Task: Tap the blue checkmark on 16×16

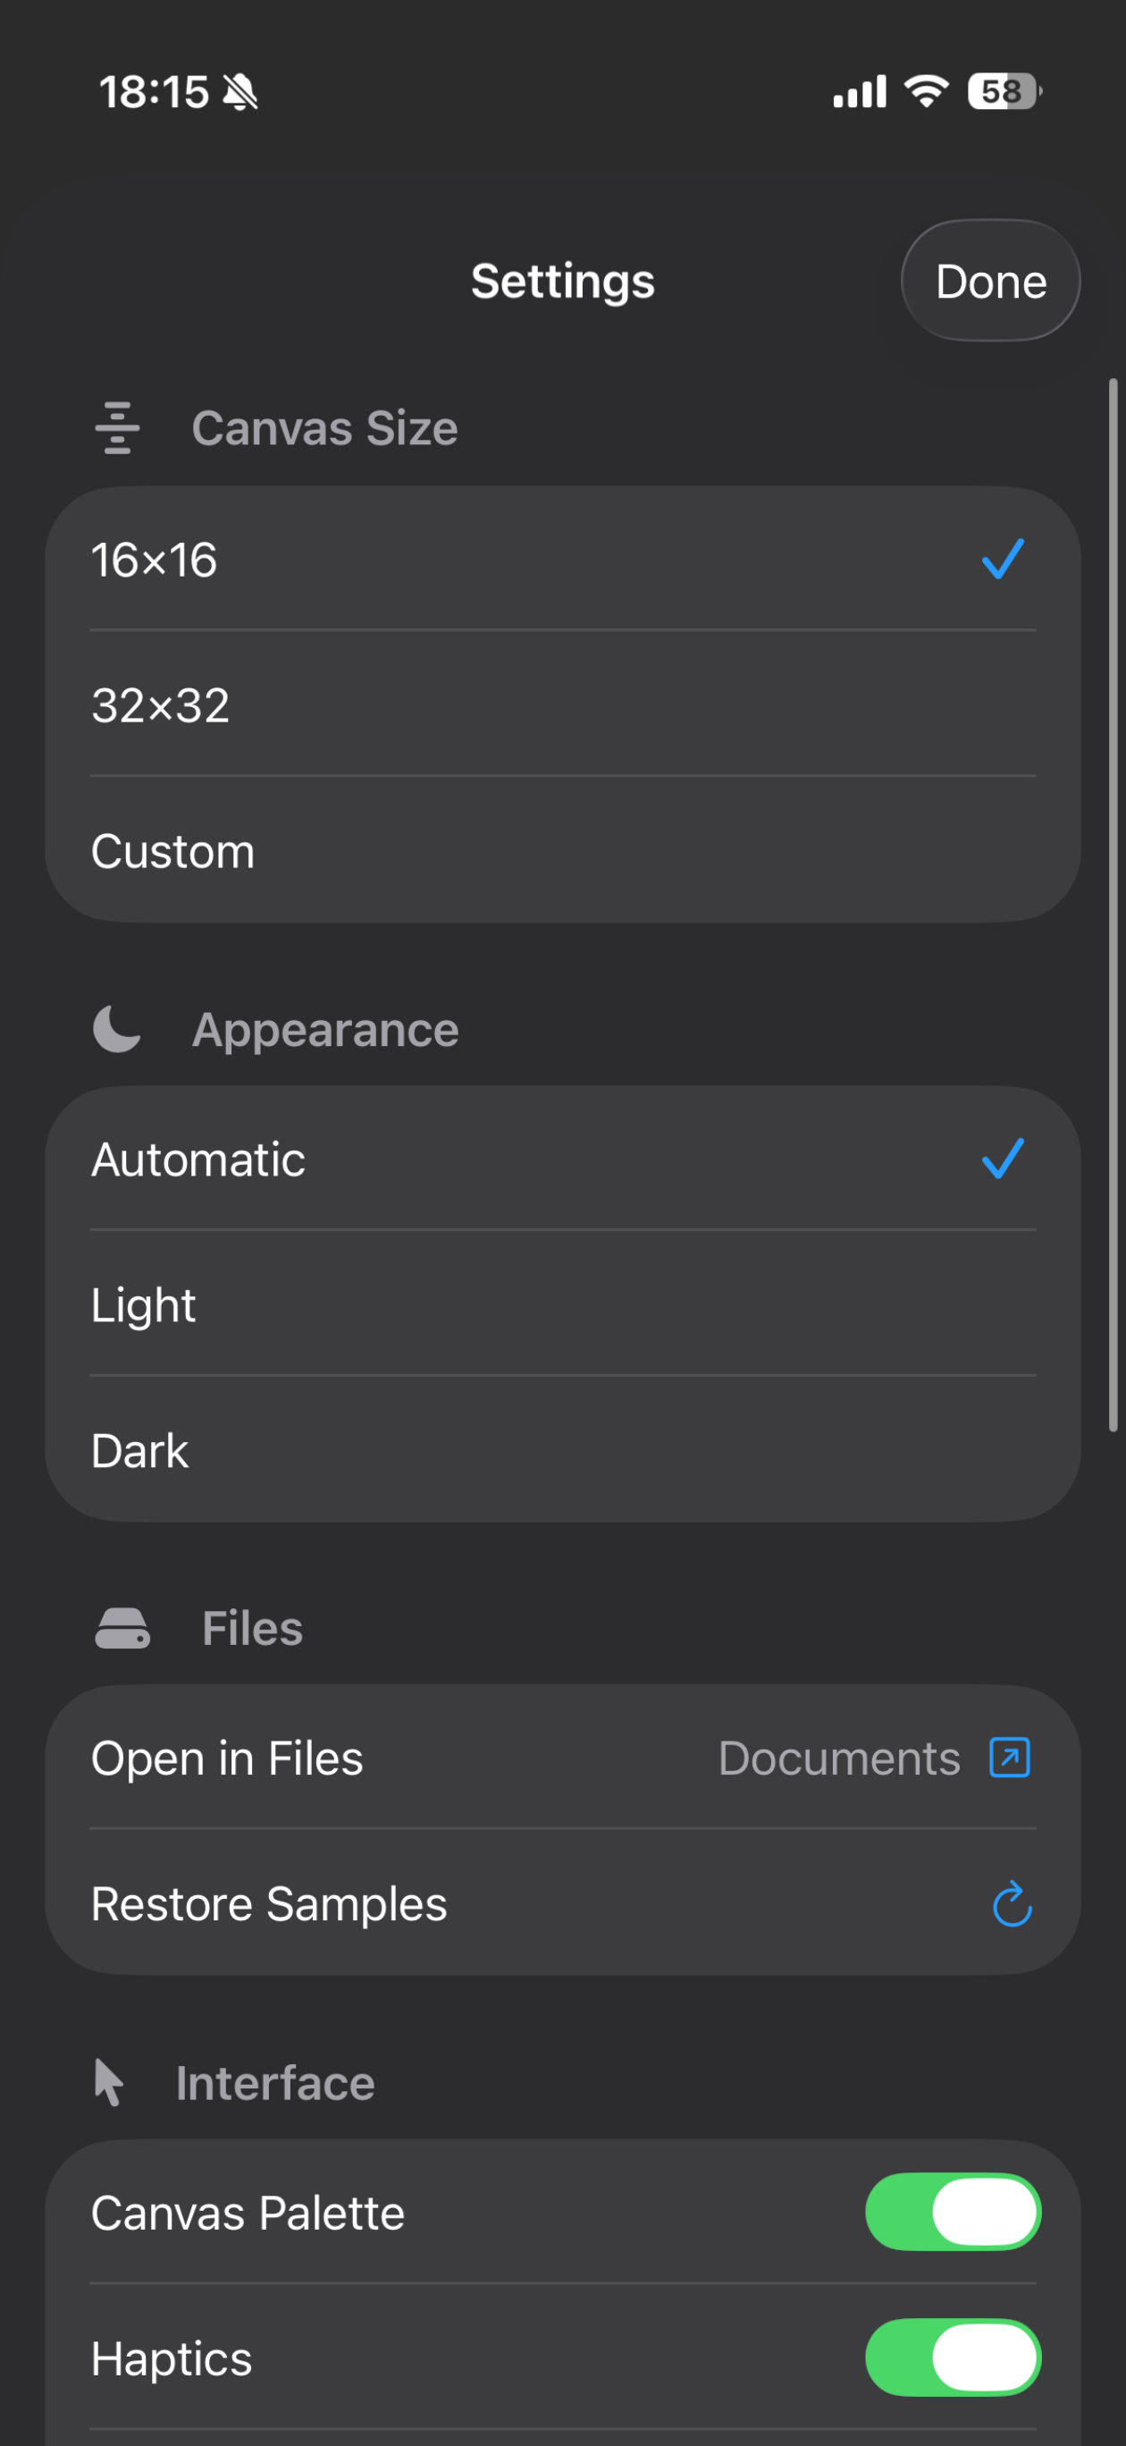Action: 1003,560
